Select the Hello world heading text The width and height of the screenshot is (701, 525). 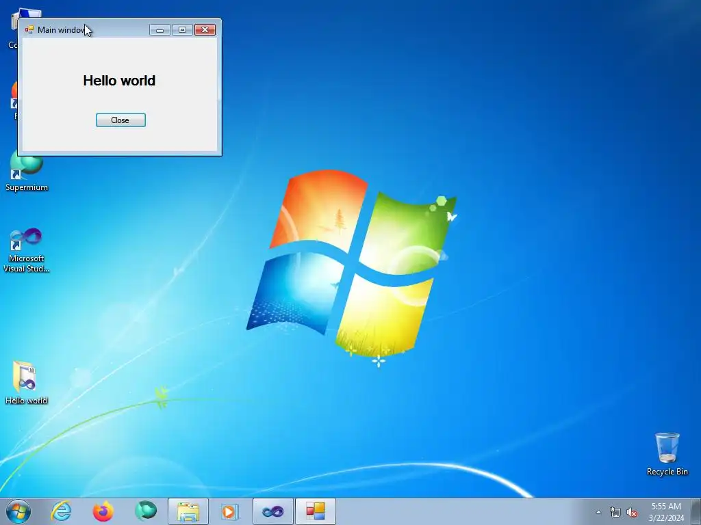[x=119, y=81]
